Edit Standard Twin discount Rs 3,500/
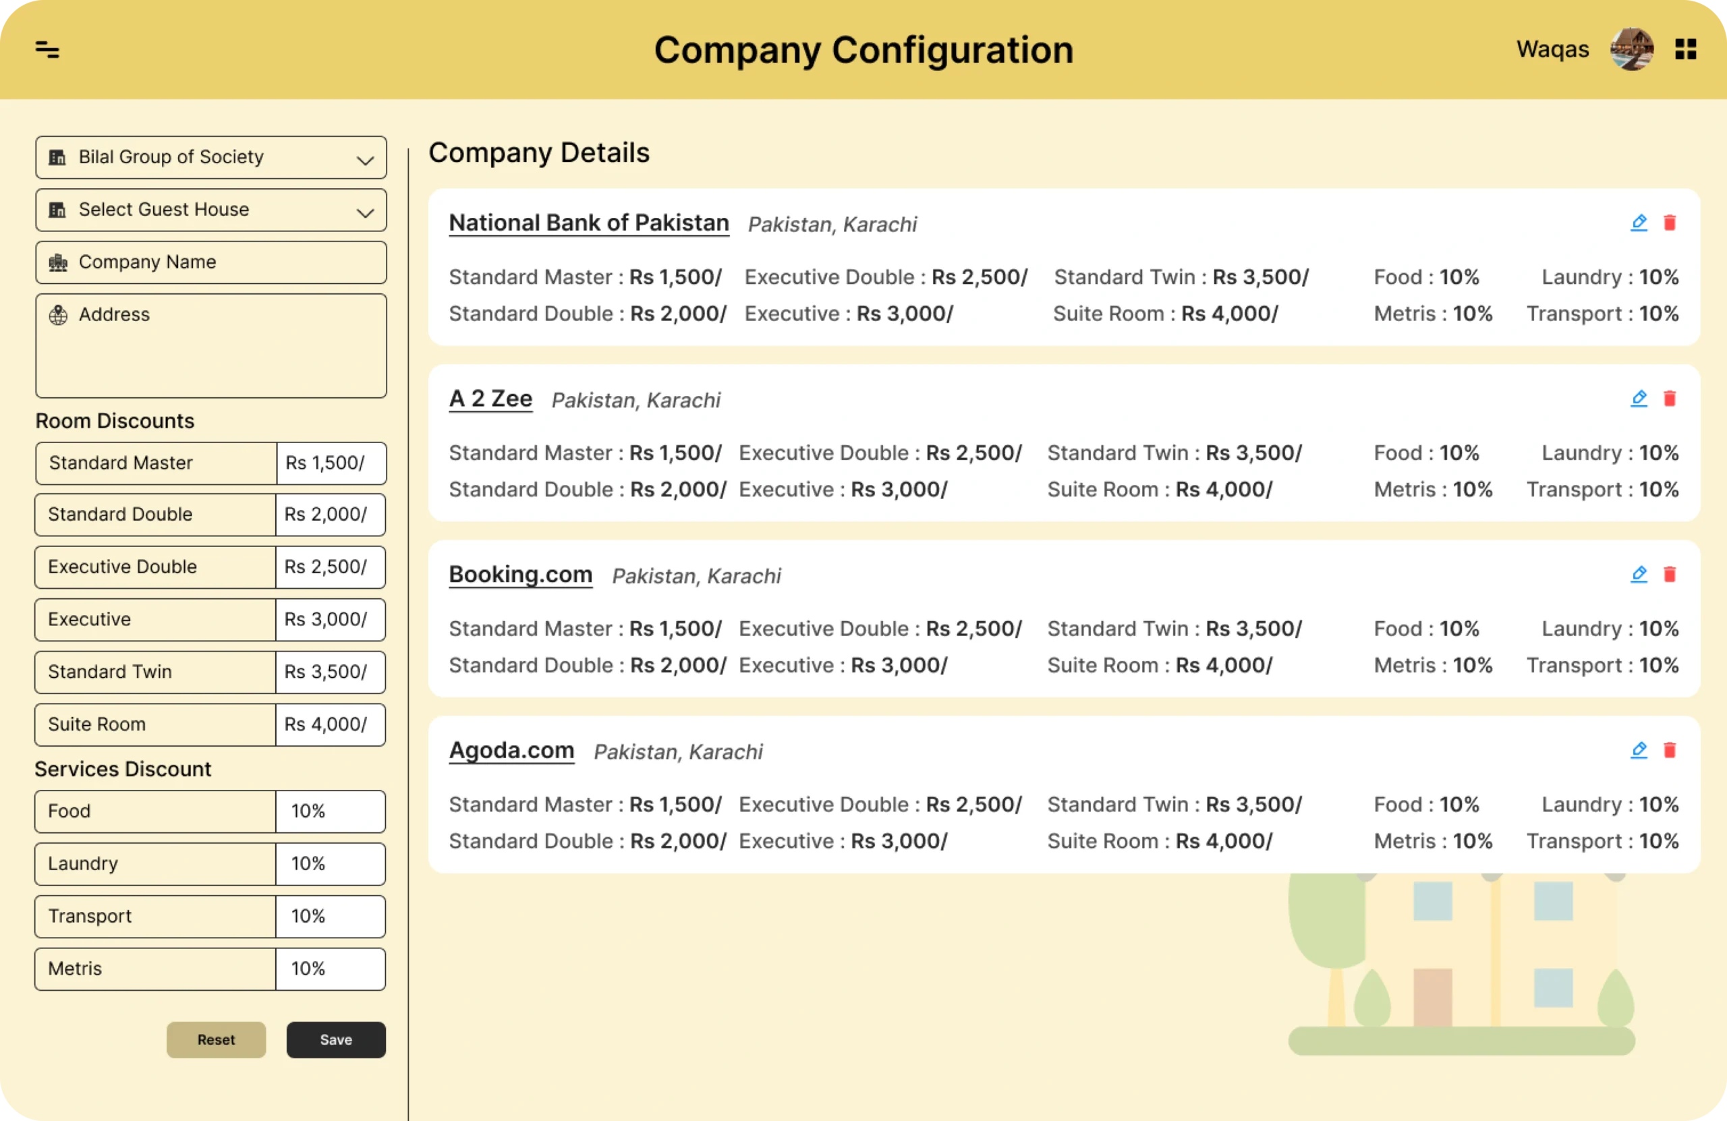This screenshot has height=1121, width=1727. click(330, 672)
